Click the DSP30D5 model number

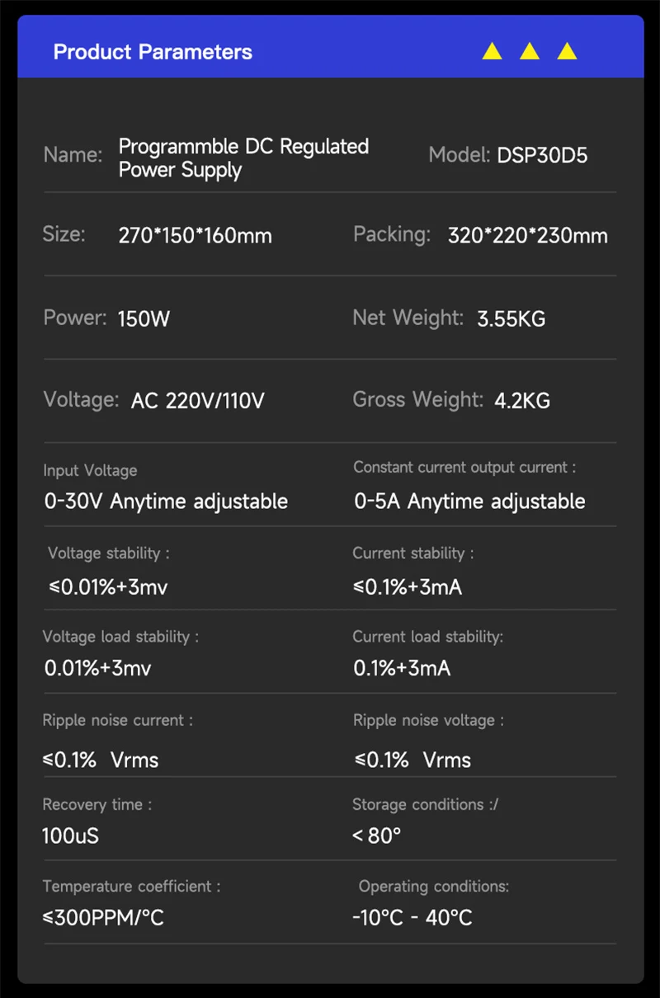(x=542, y=156)
